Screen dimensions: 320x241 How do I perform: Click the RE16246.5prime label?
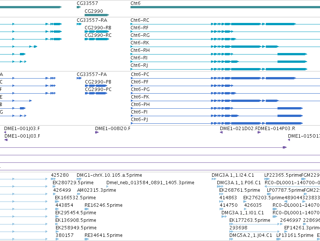103,205
